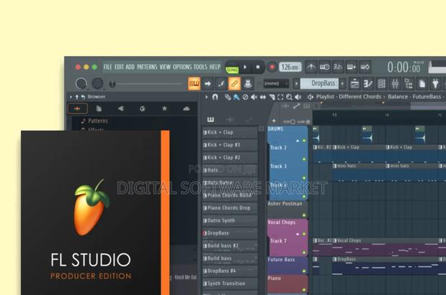Click the arrow left of DropBass selector
The image size is (446, 295).
296,83
